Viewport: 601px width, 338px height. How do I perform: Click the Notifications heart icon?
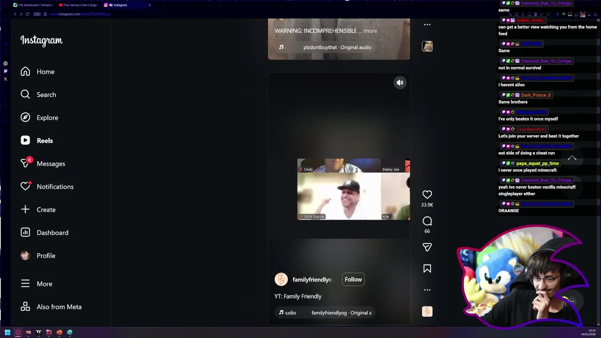click(x=25, y=187)
